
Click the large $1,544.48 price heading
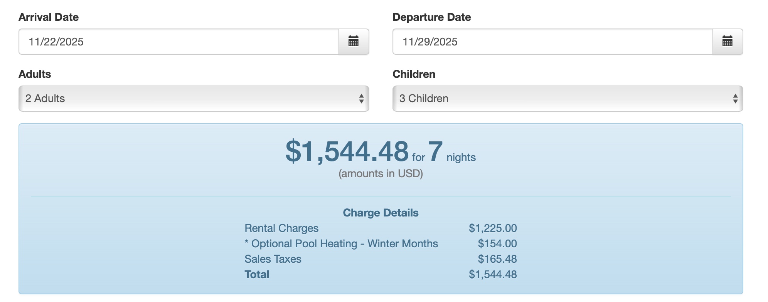pos(347,151)
